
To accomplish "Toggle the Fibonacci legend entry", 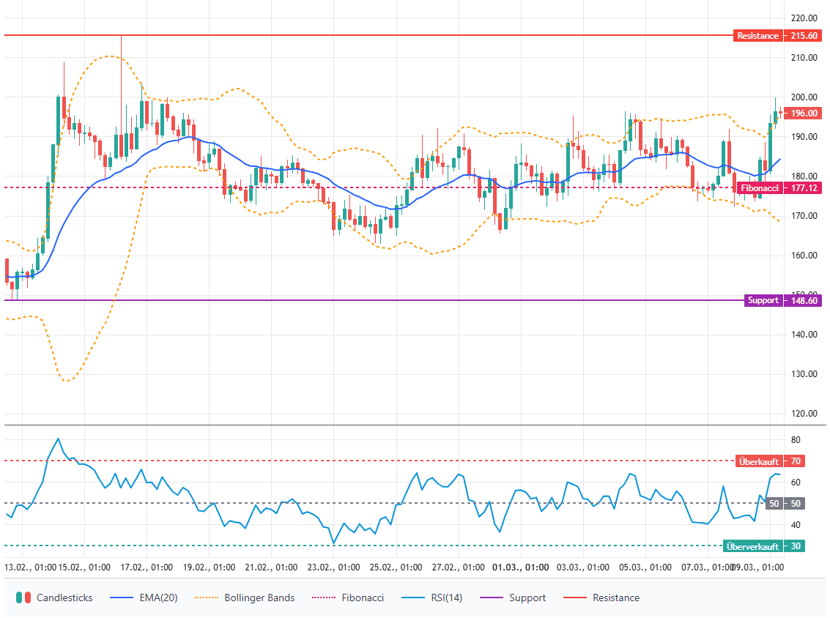I will point(347,597).
